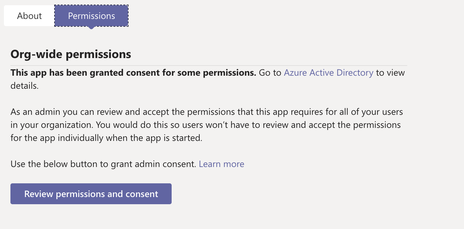This screenshot has width=464, height=229.
Task: Click the word "details." on second line
Action: [x=24, y=86]
